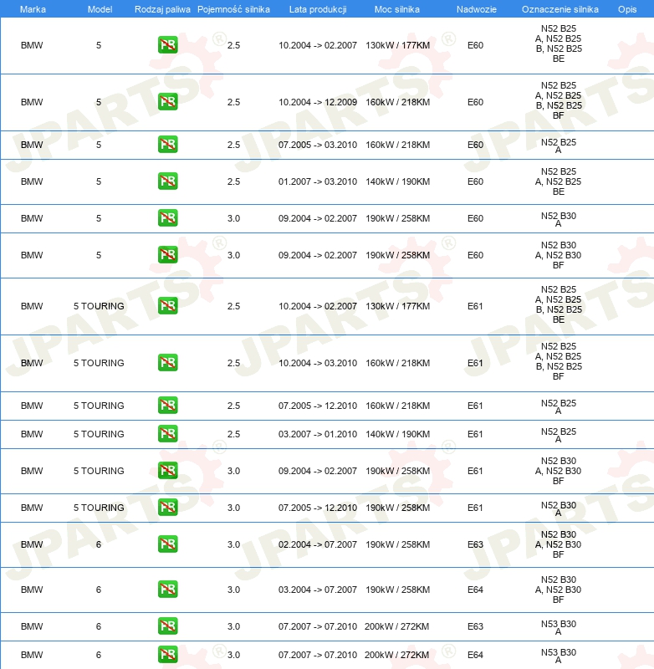Click the 2.5 capacity in the 10.2004 -> 12.2009 row
The height and width of the screenshot is (669, 654).
pos(233,102)
